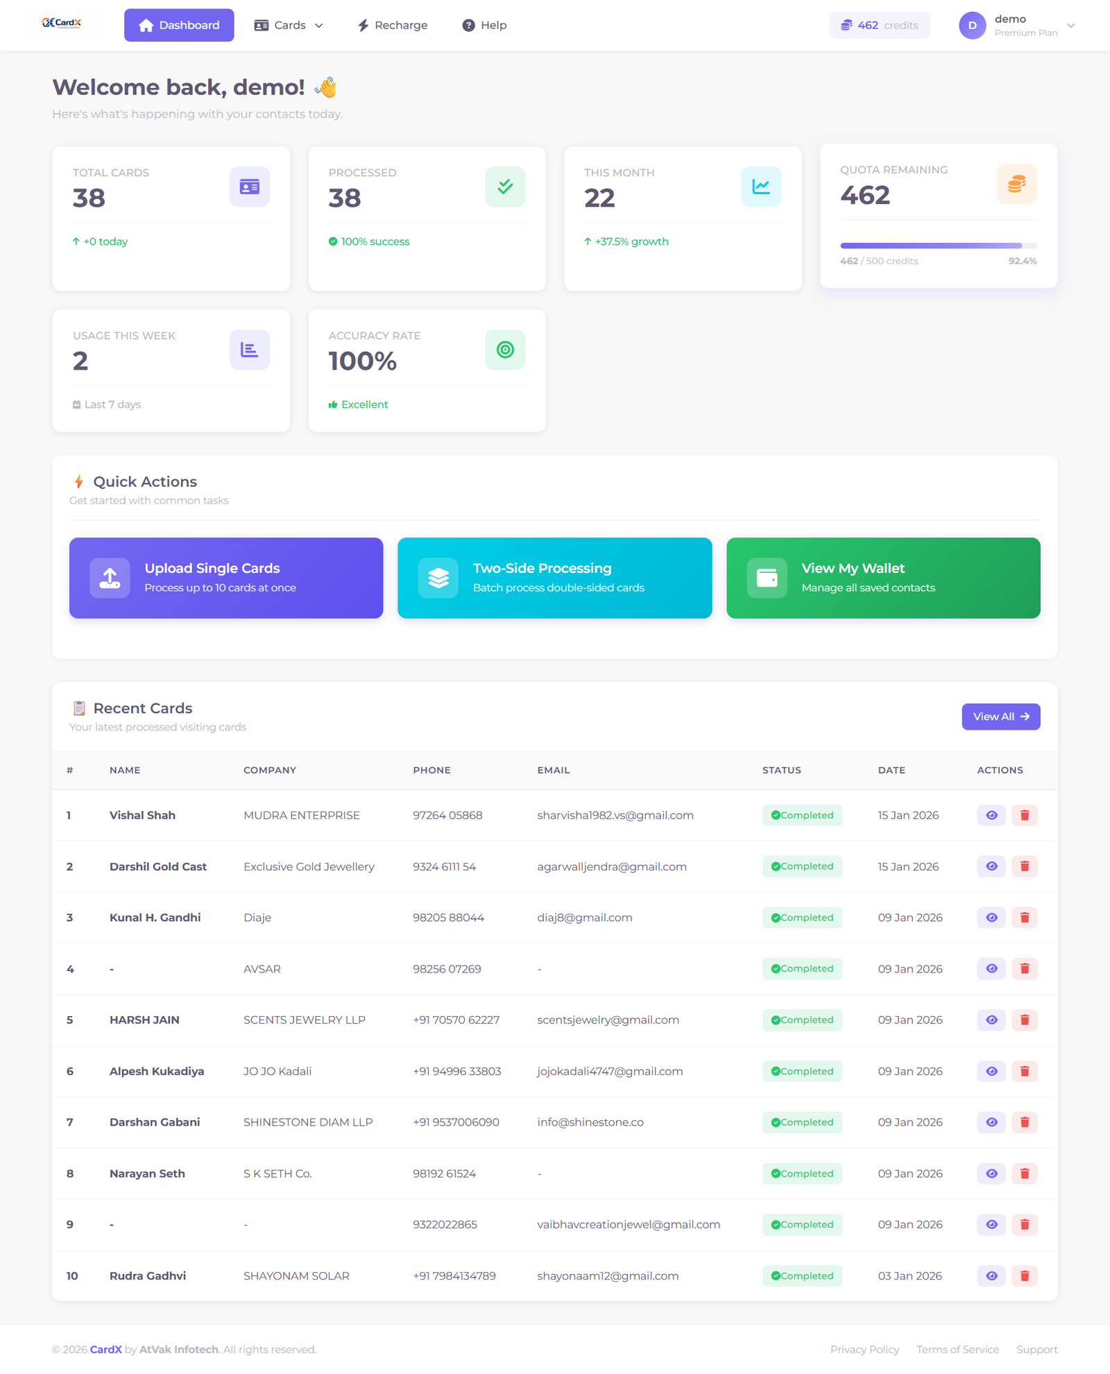Go to the Help menu item
The image size is (1110, 1374).
coord(484,25)
